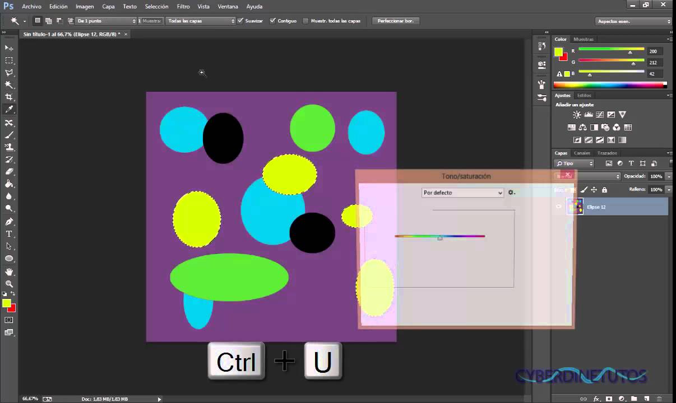Open the Imagen menu
Image resolution: width=676 pixels, height=403 pixels.
click(85, 7)
